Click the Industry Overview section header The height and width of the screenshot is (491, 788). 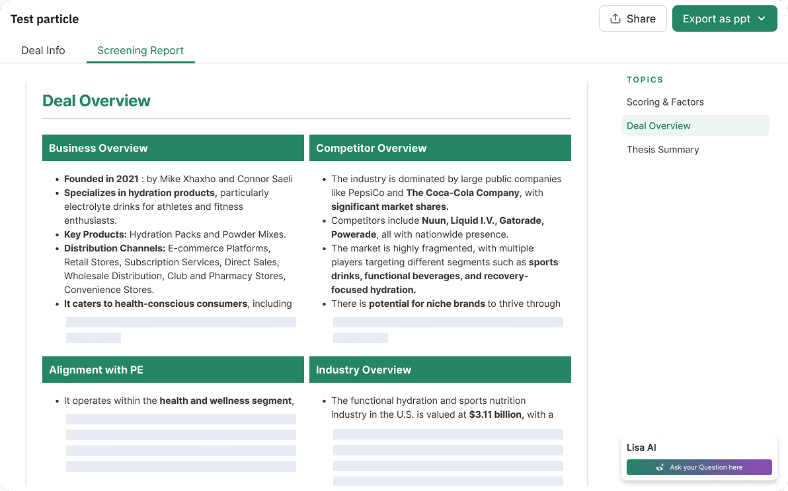[440, 370]
